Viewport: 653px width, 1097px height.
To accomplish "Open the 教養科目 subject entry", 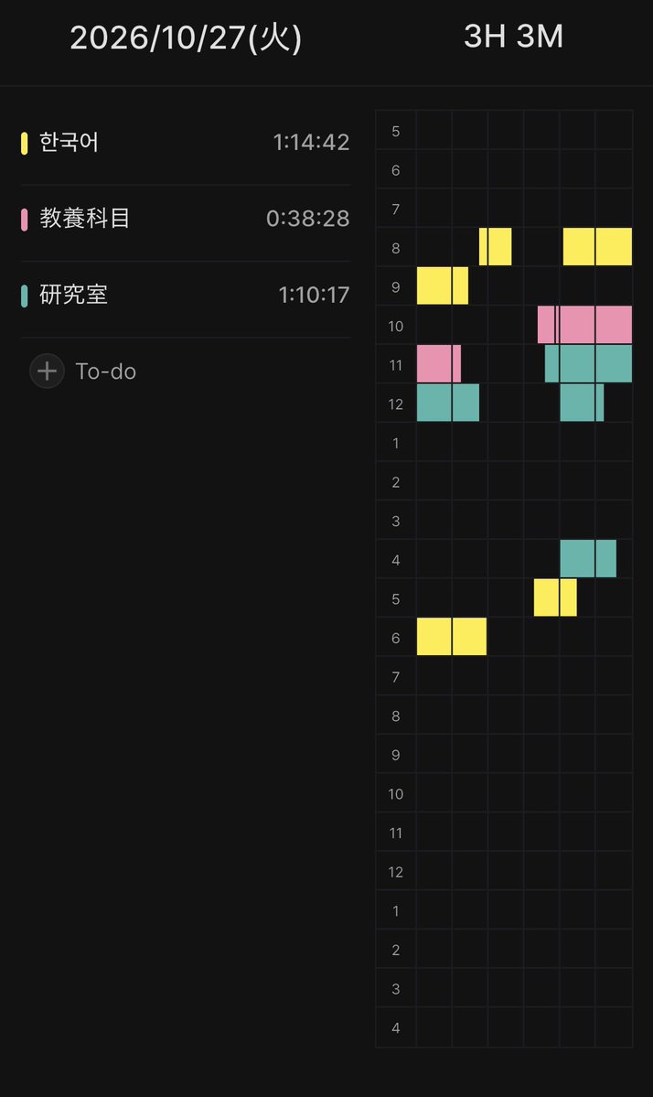I will (186, 219).
